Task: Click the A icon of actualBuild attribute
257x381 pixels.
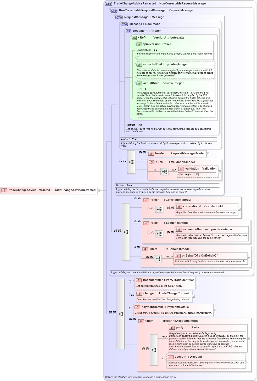Action: (139, 84)
